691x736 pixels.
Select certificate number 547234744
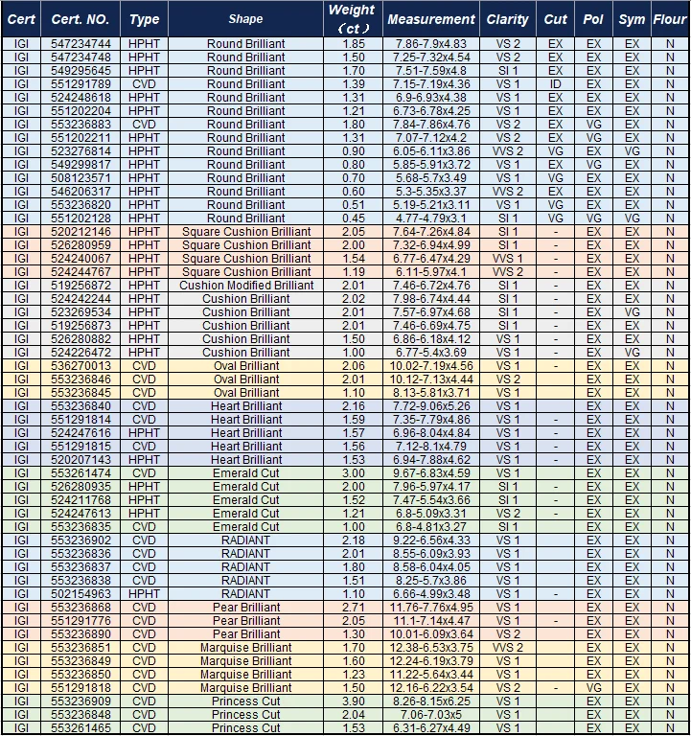pos(81,44)
